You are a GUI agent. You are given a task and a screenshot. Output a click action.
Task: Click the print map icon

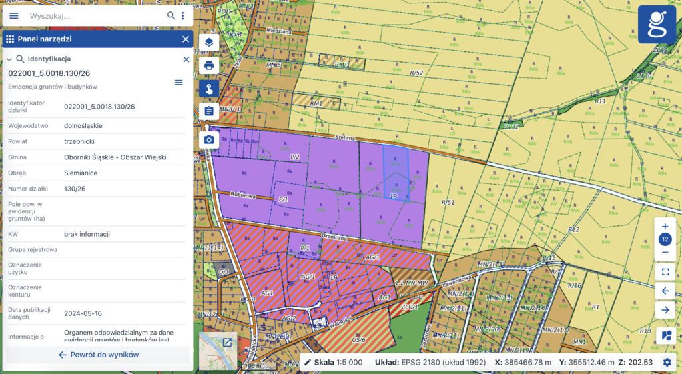point(209,65)
